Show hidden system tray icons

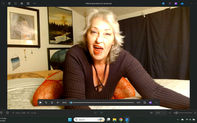(x=178, y=120)
